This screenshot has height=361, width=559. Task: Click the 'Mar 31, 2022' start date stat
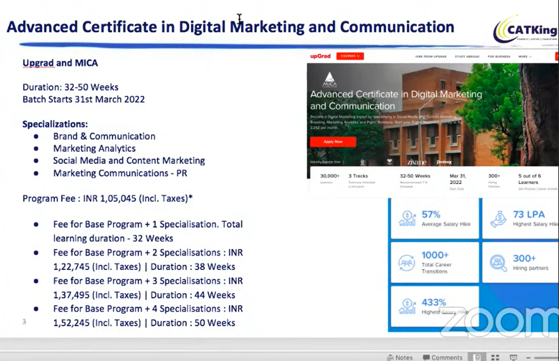(458, 182)
